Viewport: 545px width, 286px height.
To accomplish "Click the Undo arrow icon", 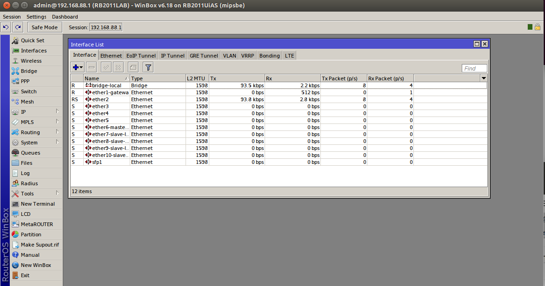I will pyautogui.click(x=6, y=27).
